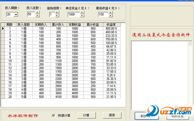Image resolution: width=194 pixels, height=121 pixels.
Task: Click the 保存 button
Action: pos(112,115)
